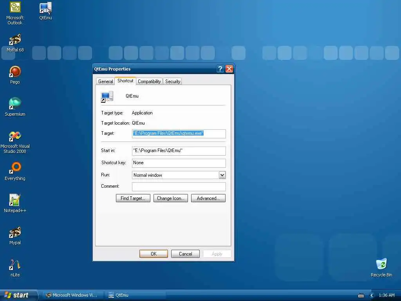This screenshot has width=401, height=301.
Task: Click the Normal window combo box
Action: pos(179,175)
